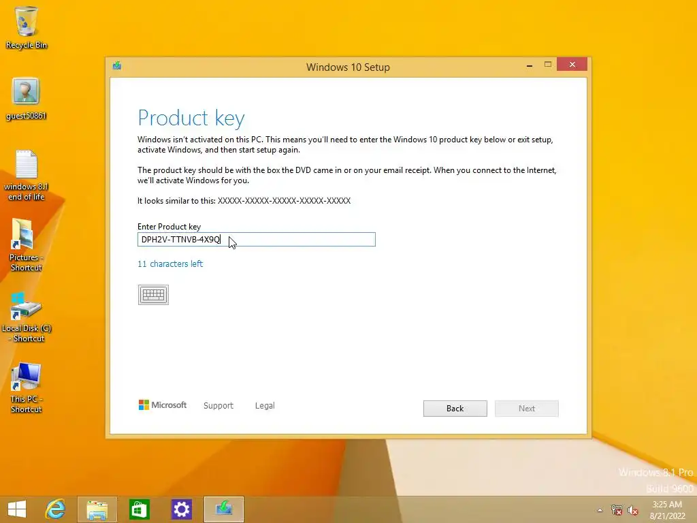Click the Windows 10 Setup title bar icon
The height and width of the screenshot is (523, 697).
click(117, 66)
